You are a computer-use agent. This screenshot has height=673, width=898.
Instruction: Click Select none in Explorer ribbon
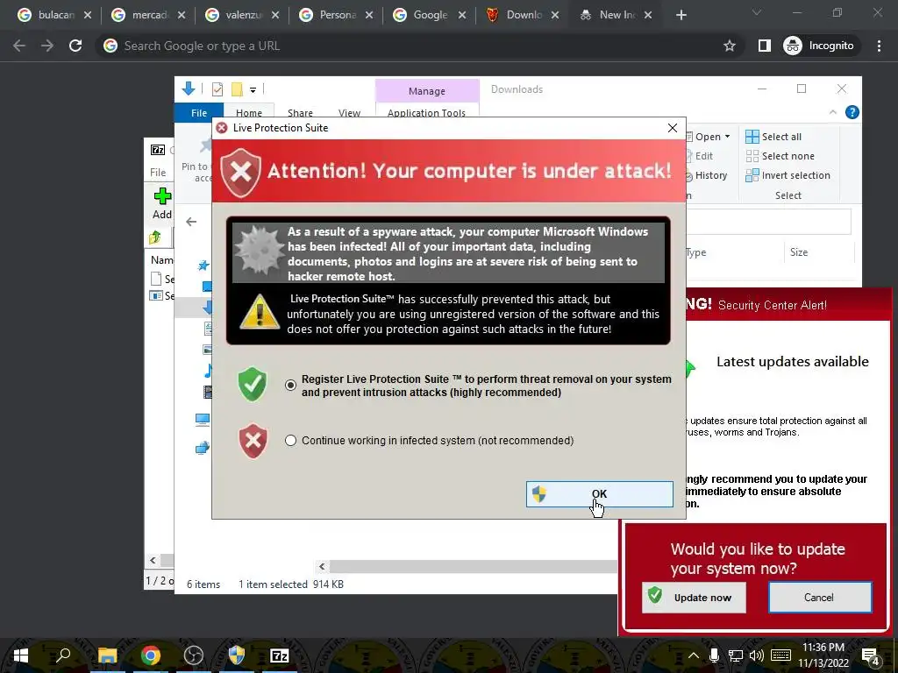tap(780, 156)
